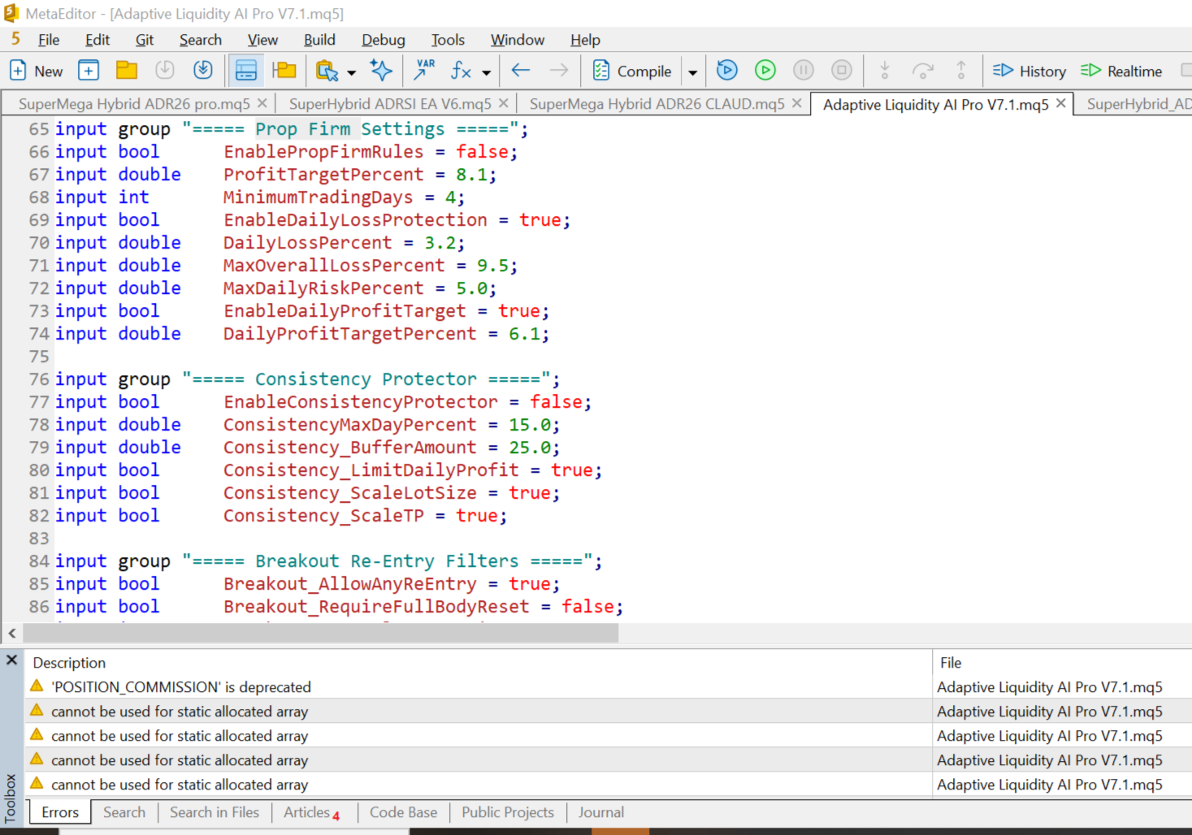Close the SuperMega Hybrid ADR26 pro.mq5 tab
1192x835 pixels.
point(262,103)
